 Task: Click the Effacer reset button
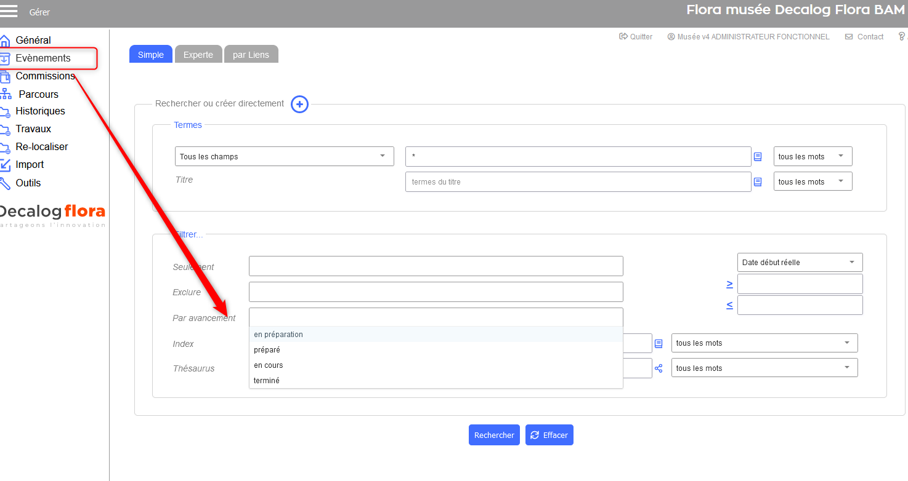(549, 435)
